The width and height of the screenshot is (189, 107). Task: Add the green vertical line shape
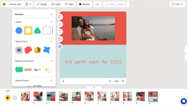tap(52, 31)
